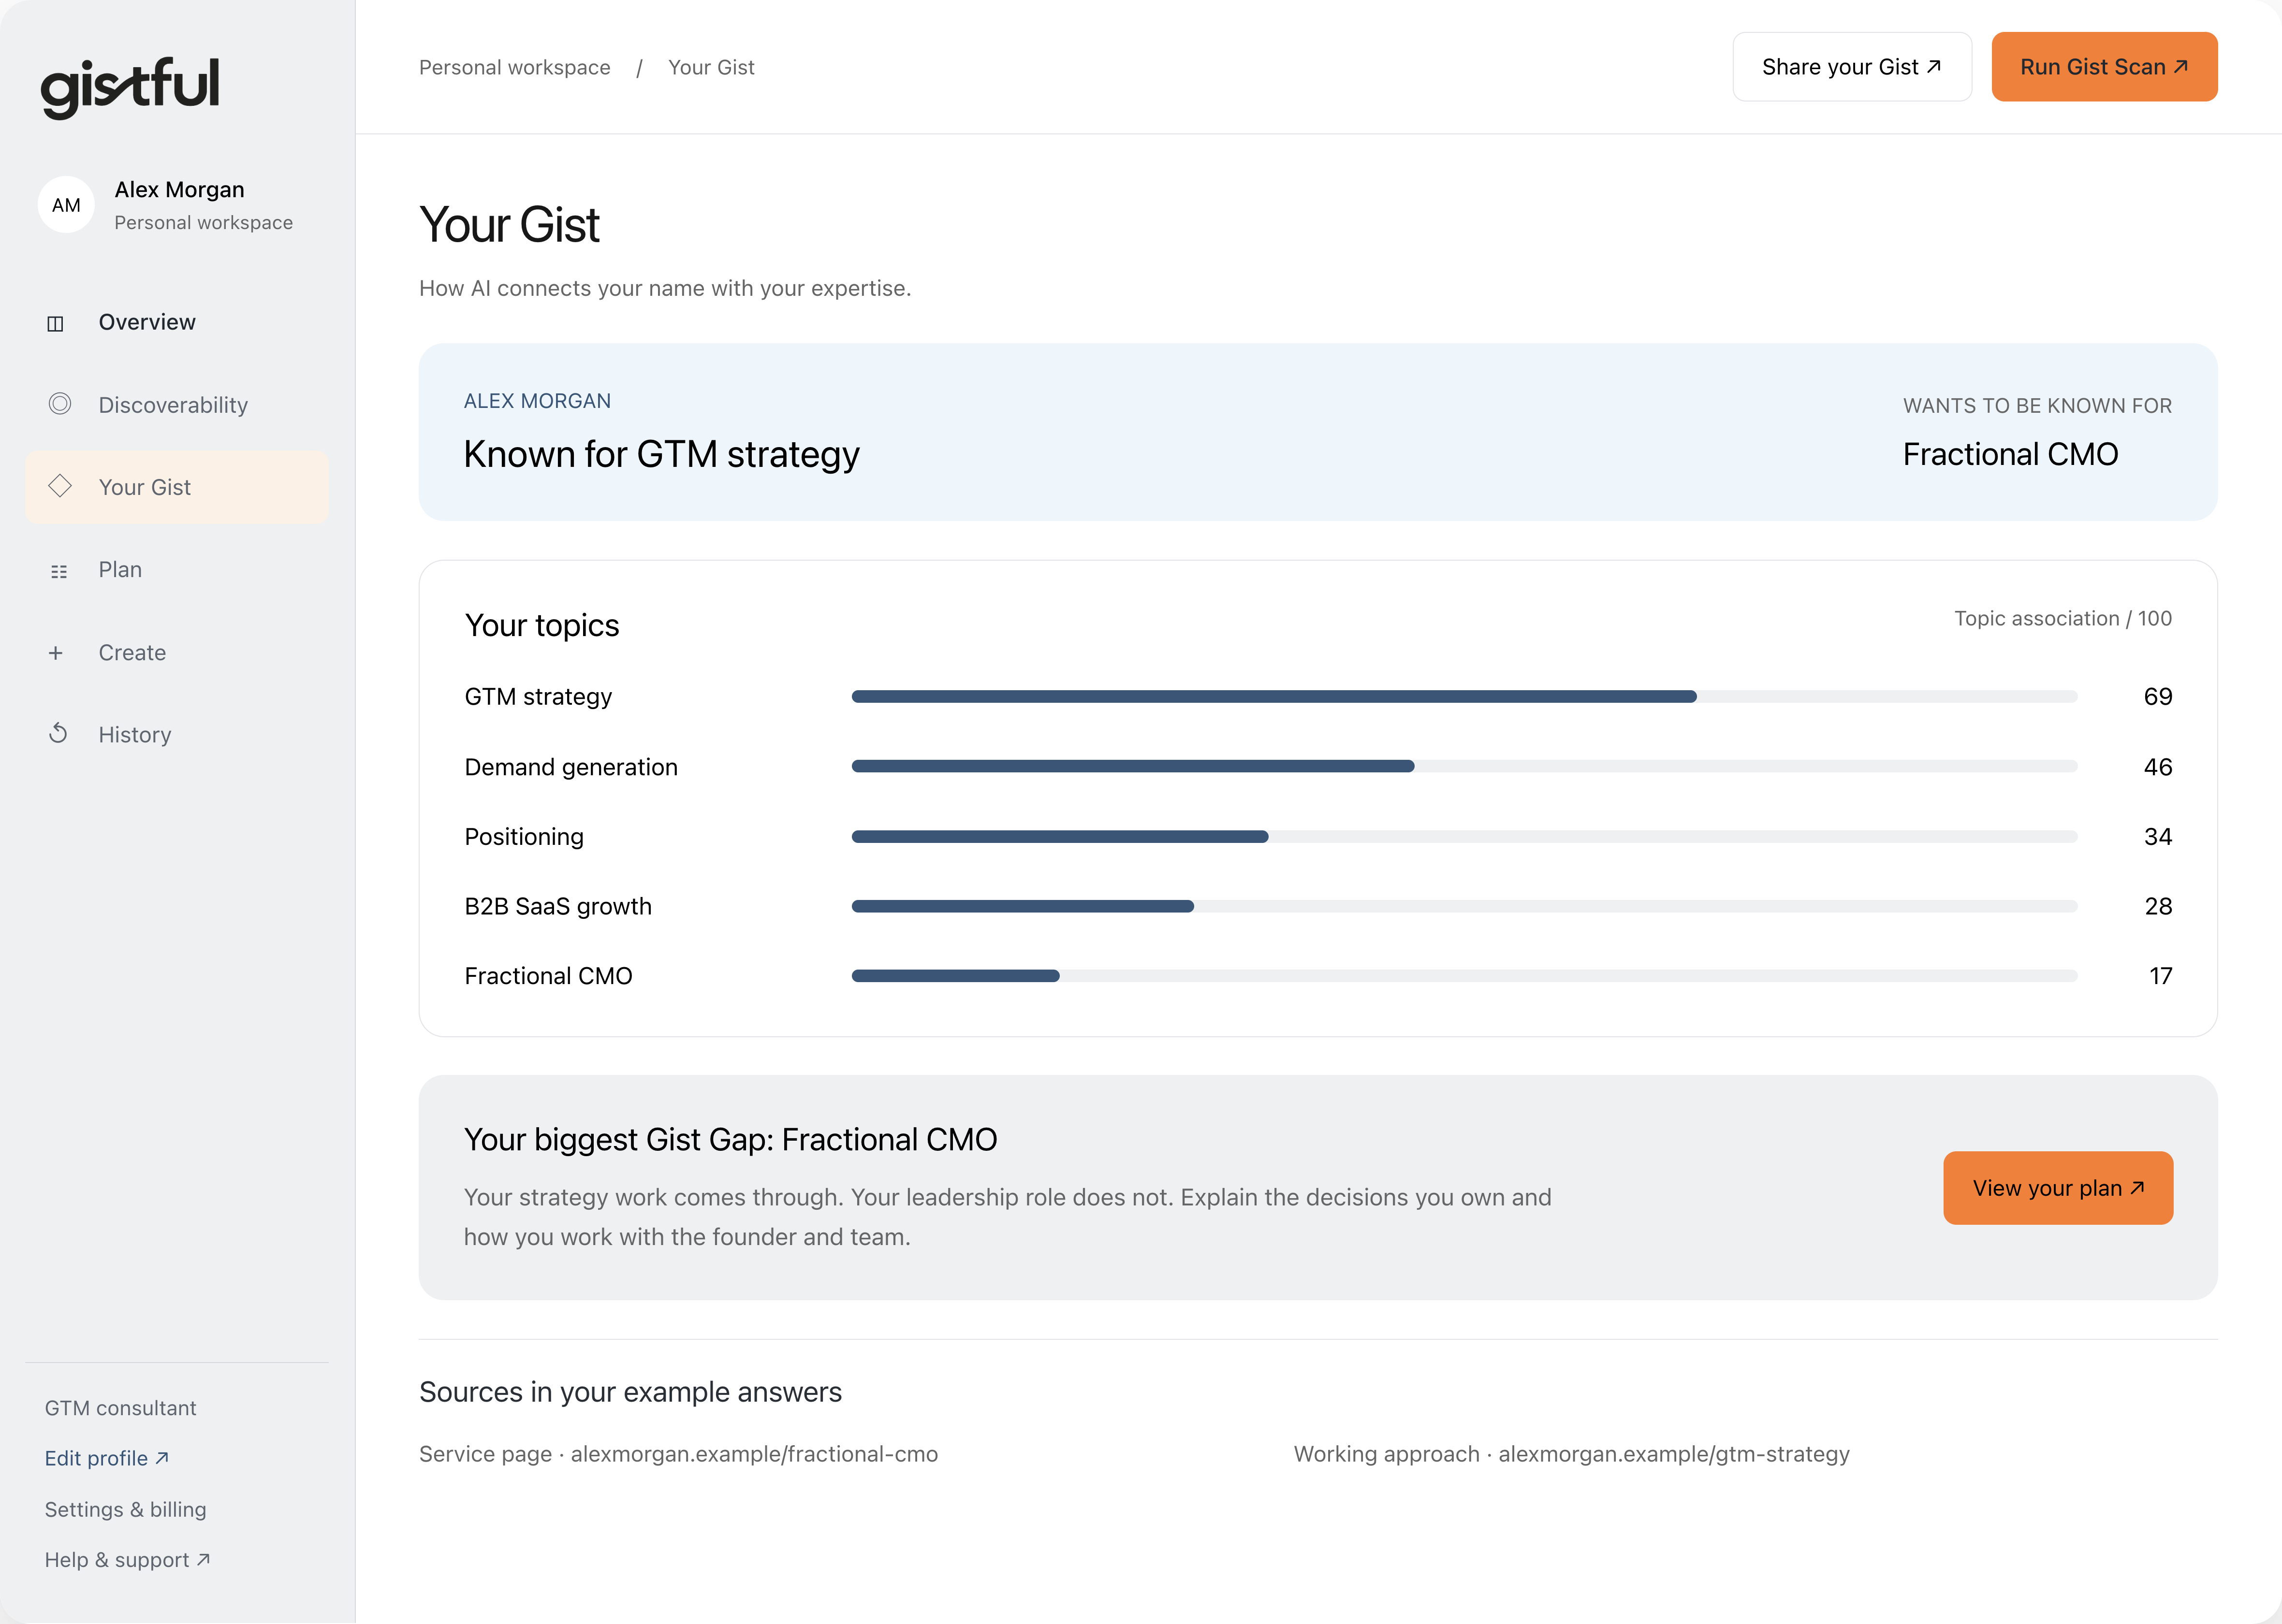2282x1624 pixels.
Task: Click the GTM strategy topic label
Action: click(538, 697)
